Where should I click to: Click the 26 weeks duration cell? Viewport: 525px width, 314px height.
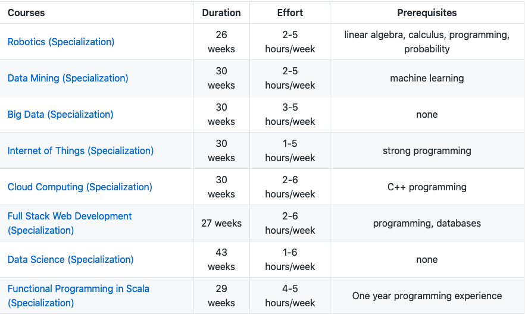click(221, 42)
